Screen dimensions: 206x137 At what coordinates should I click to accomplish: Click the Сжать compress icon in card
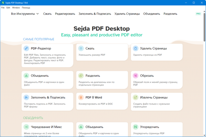point(81,48)
